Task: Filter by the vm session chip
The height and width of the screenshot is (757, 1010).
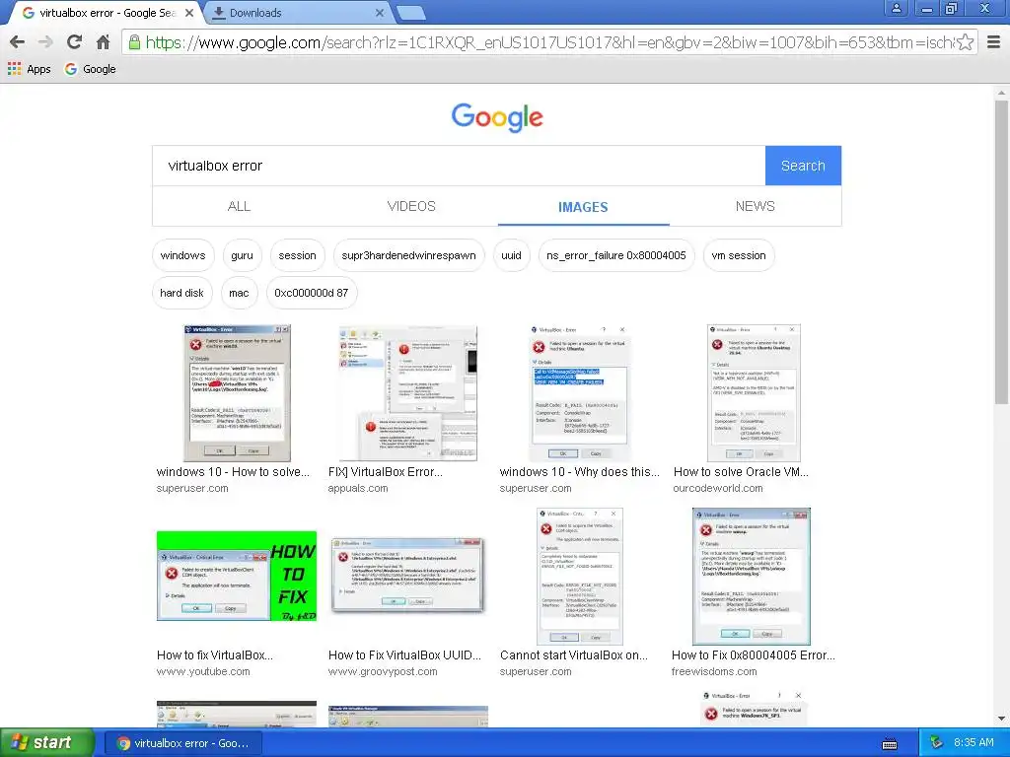Action: pos(739,255)
